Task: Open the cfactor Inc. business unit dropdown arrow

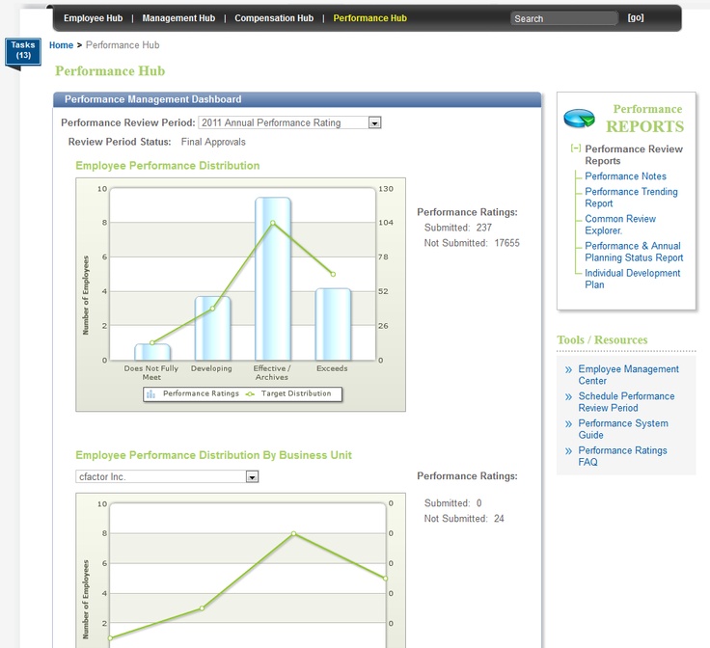Action: point(252,476)
